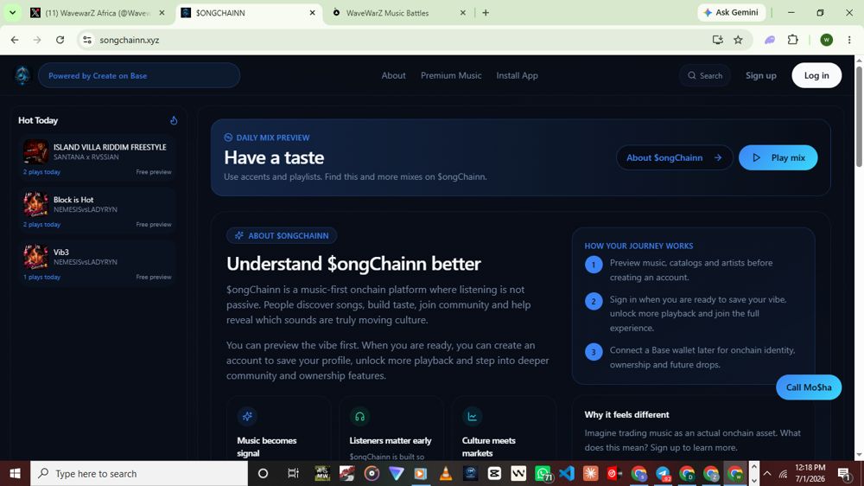Click 1 plays today under Vib3
864x486 pixels.
point(41,277)
